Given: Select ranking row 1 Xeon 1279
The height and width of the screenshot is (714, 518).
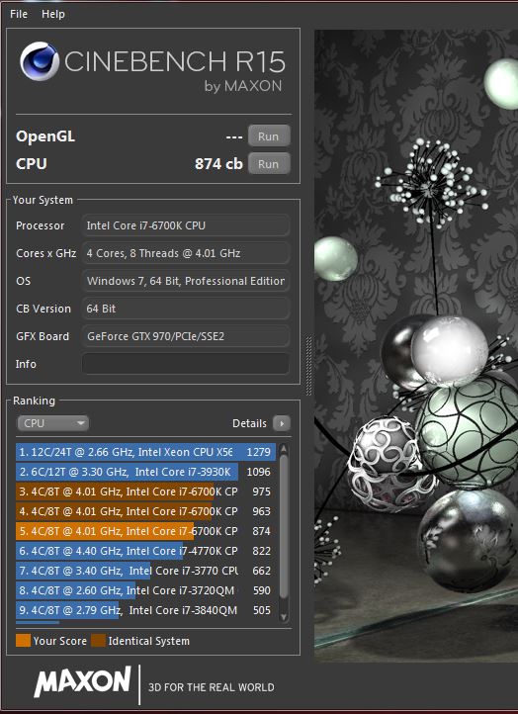Looking at the screenshot, I should pyautogui.click(x=146, y=452).
